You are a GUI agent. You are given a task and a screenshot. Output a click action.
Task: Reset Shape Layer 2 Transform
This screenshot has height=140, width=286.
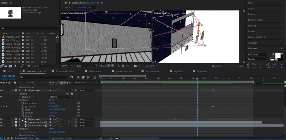[x=51, y=100]
